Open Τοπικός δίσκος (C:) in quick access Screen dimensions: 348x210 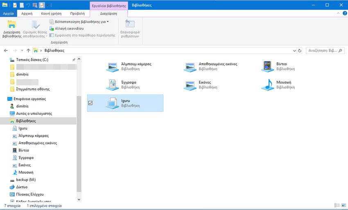coord(29,59)
